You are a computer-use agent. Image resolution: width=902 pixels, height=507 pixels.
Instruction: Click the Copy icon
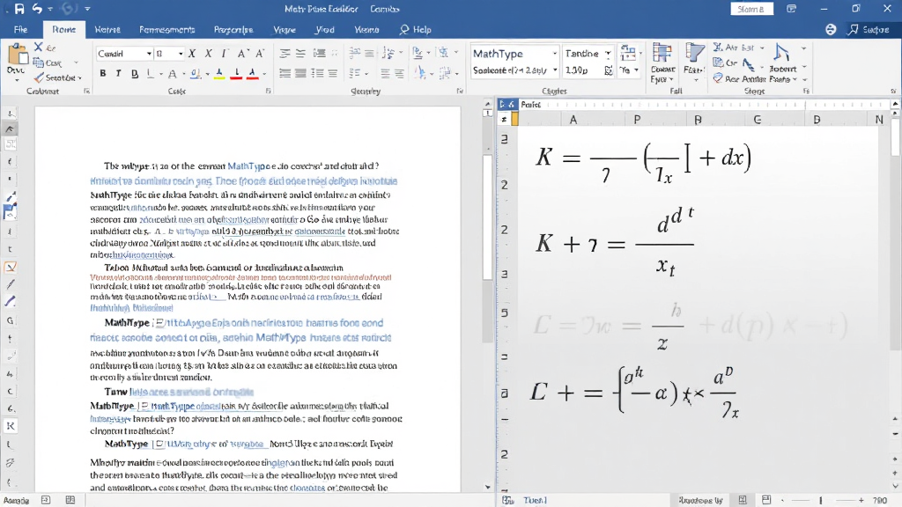tap(38, 62)
